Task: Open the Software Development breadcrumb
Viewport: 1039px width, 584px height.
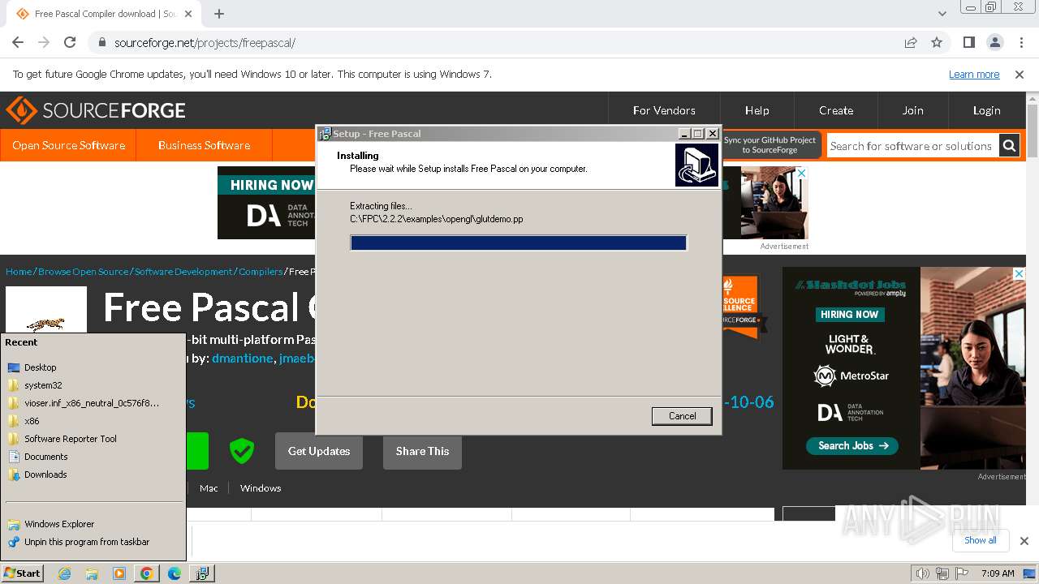Action: pyautogui.click(x=183, y=272)
